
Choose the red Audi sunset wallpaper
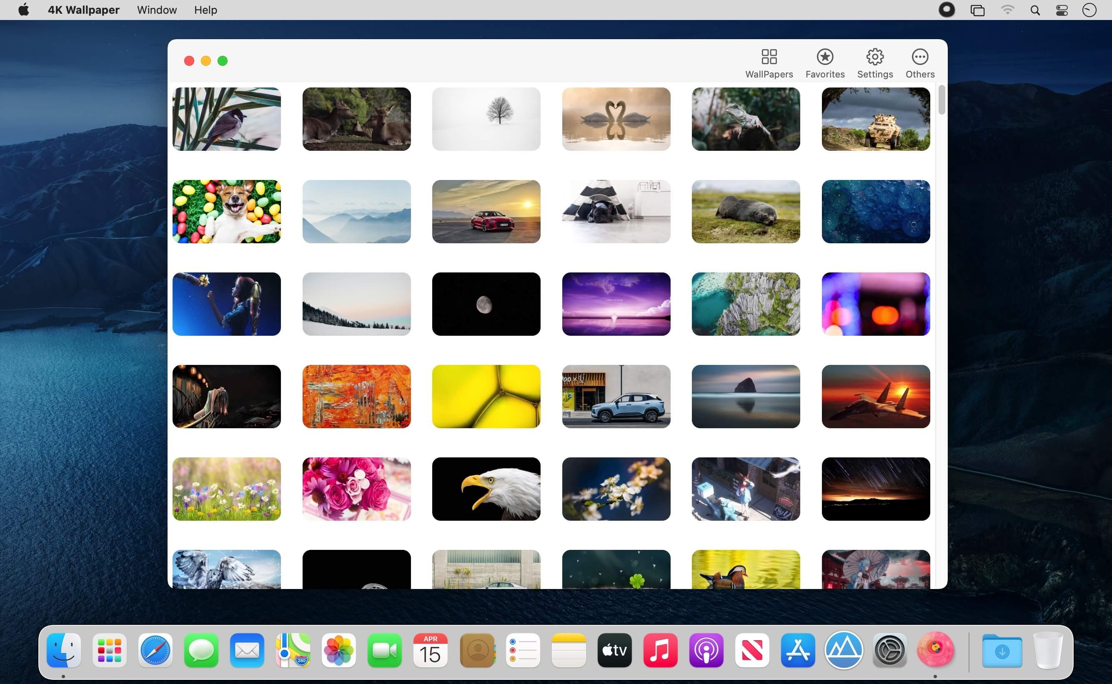[x=486, y=211]
